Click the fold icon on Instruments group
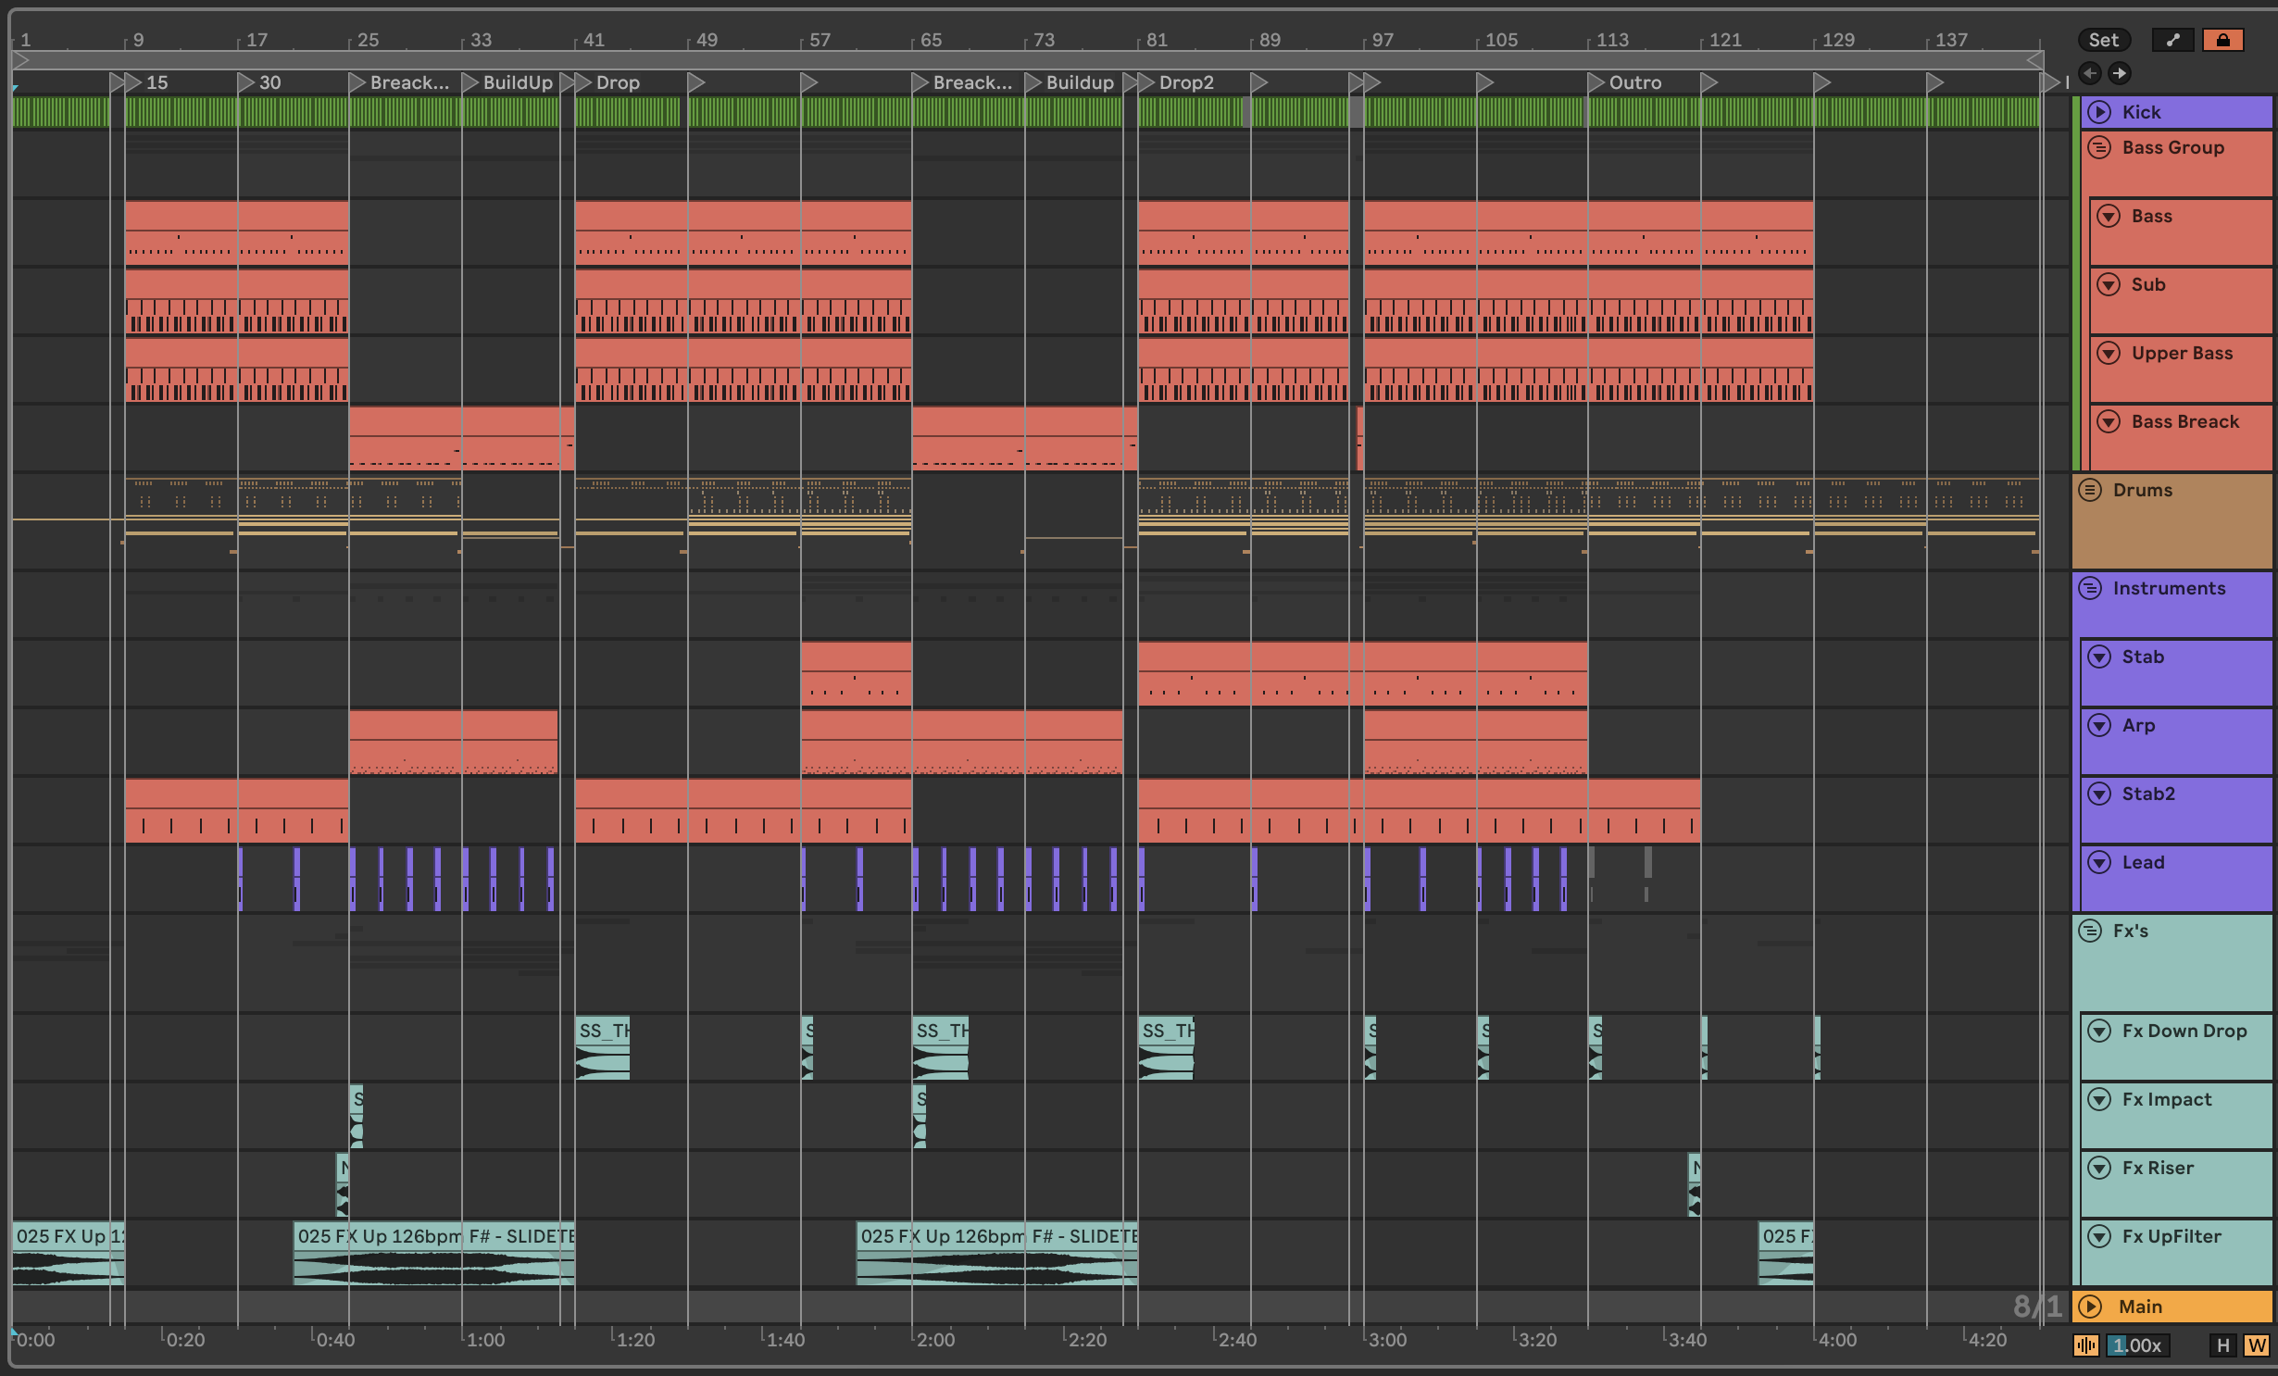Screen dimensions: 2278x1376 coord(2090,588)
